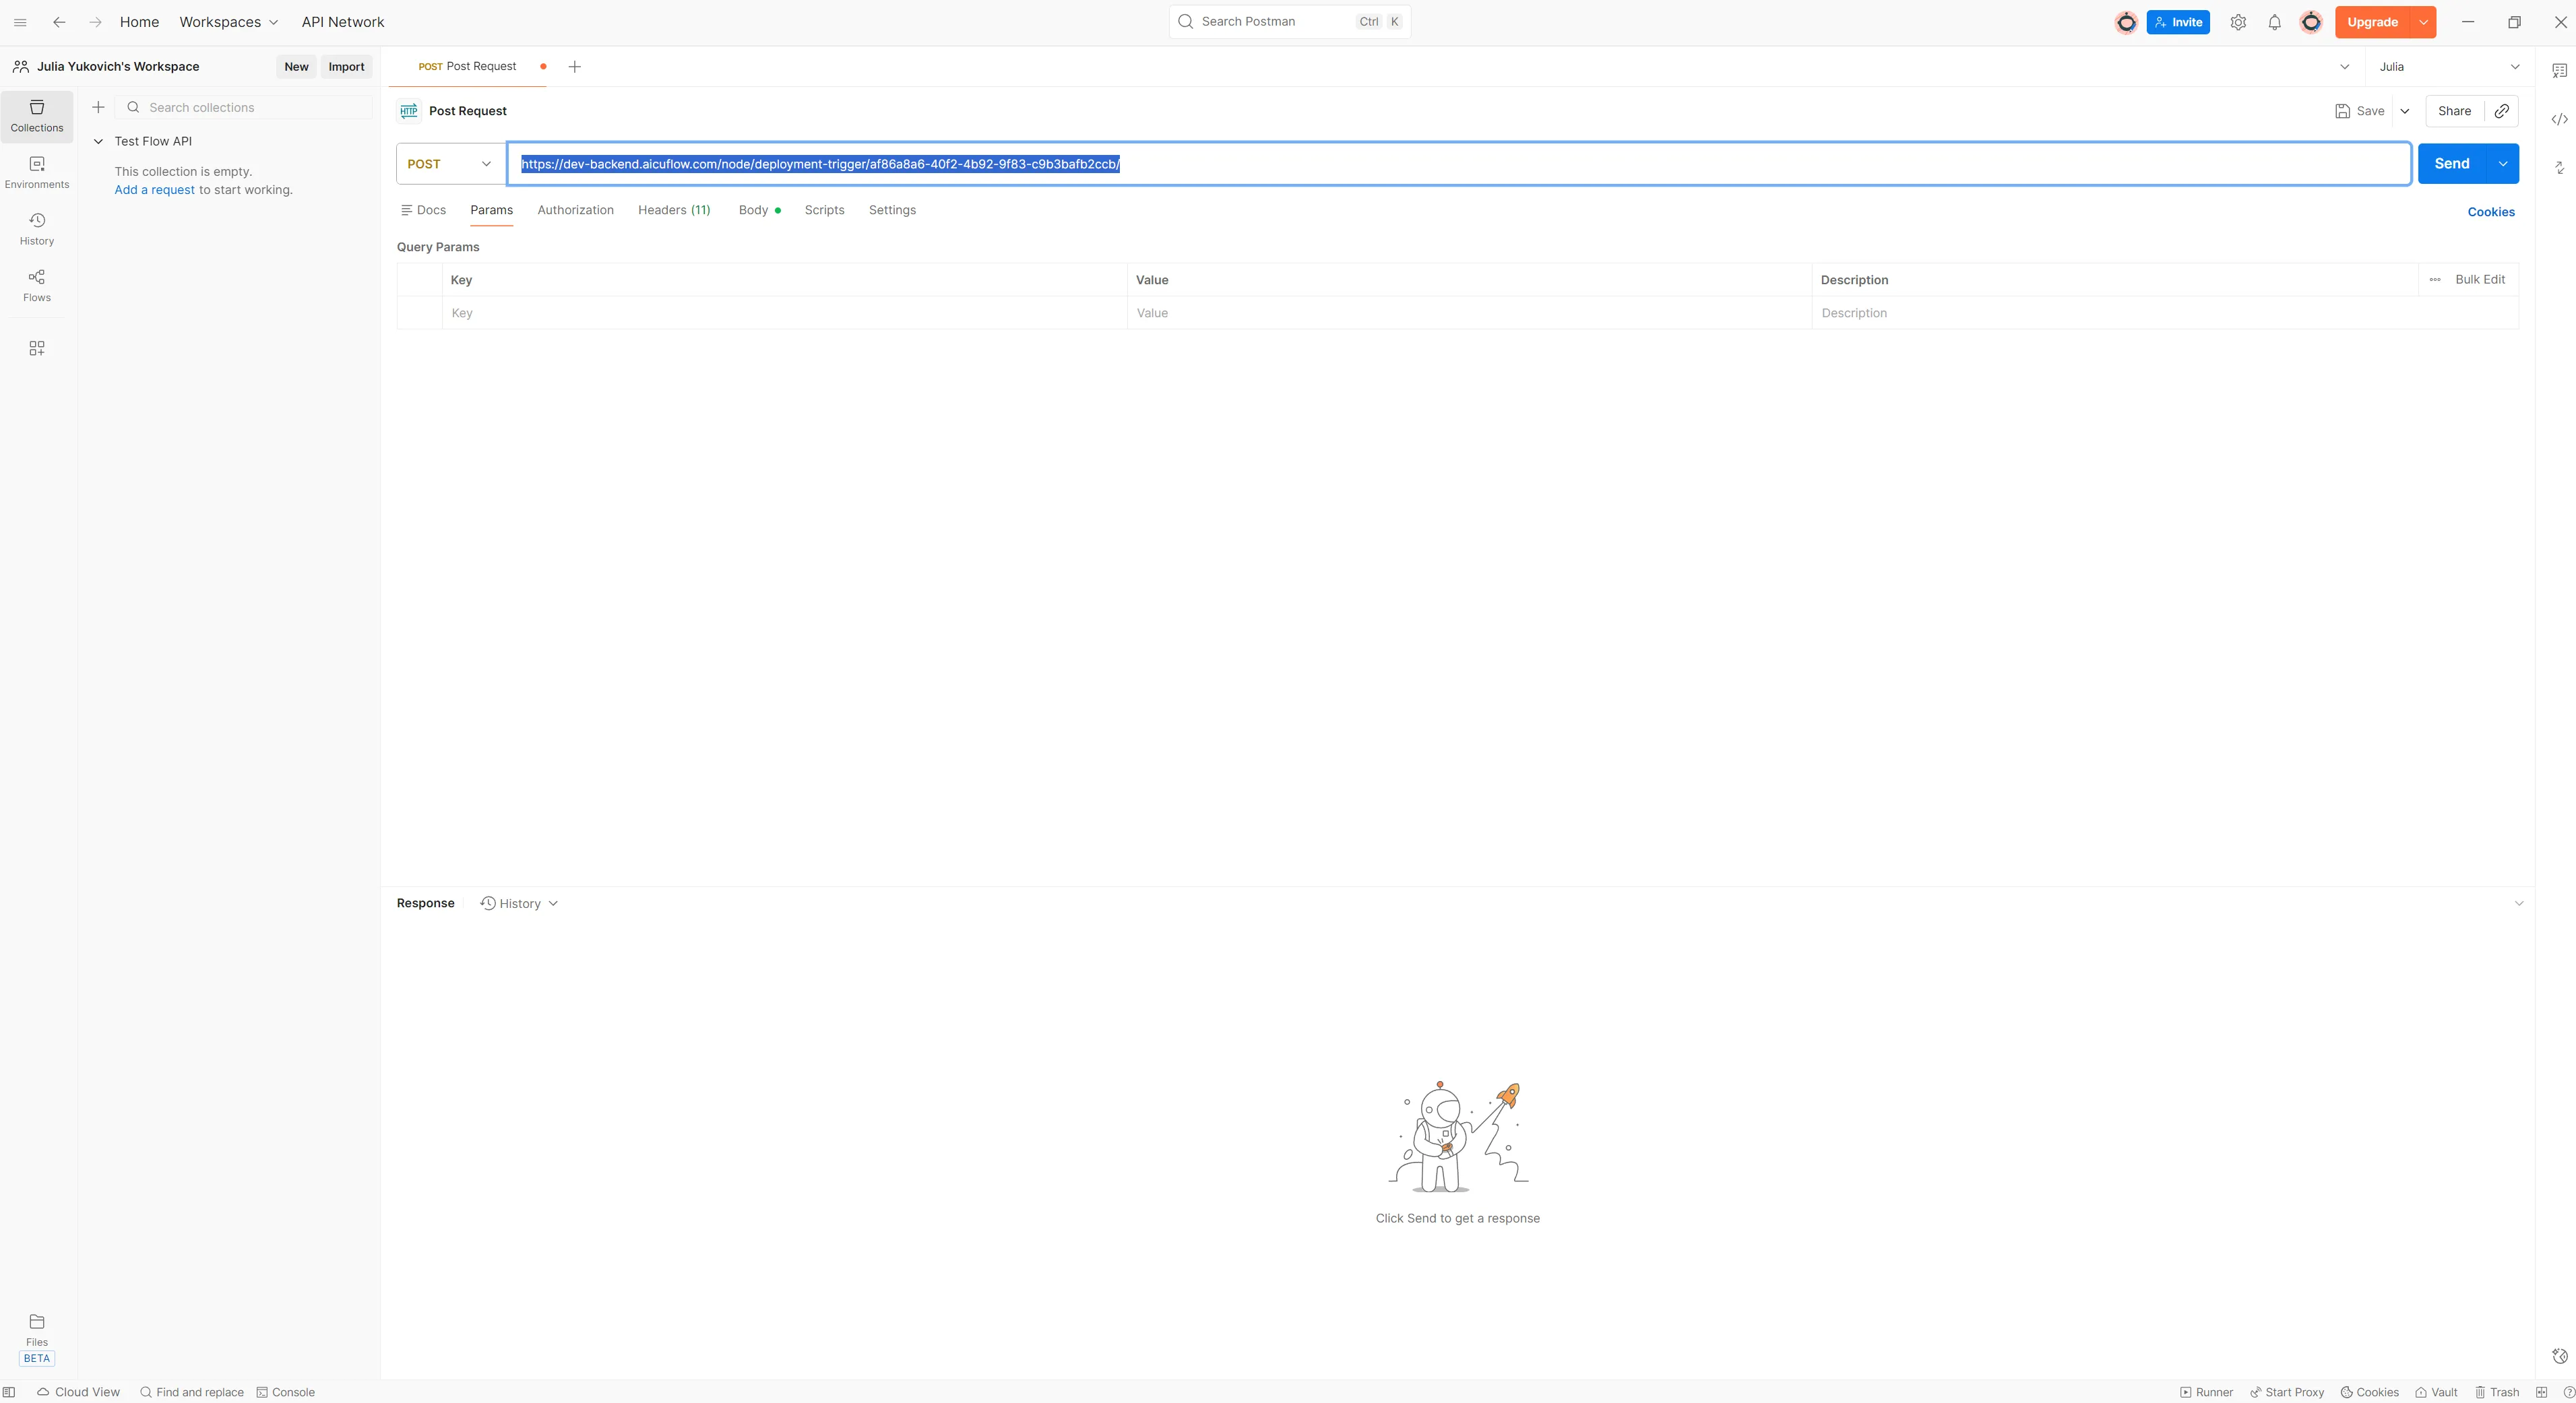Open the Flows sidebar section
The height and width of the screenshot is (1403, 2576).
[x=37, y=285]
